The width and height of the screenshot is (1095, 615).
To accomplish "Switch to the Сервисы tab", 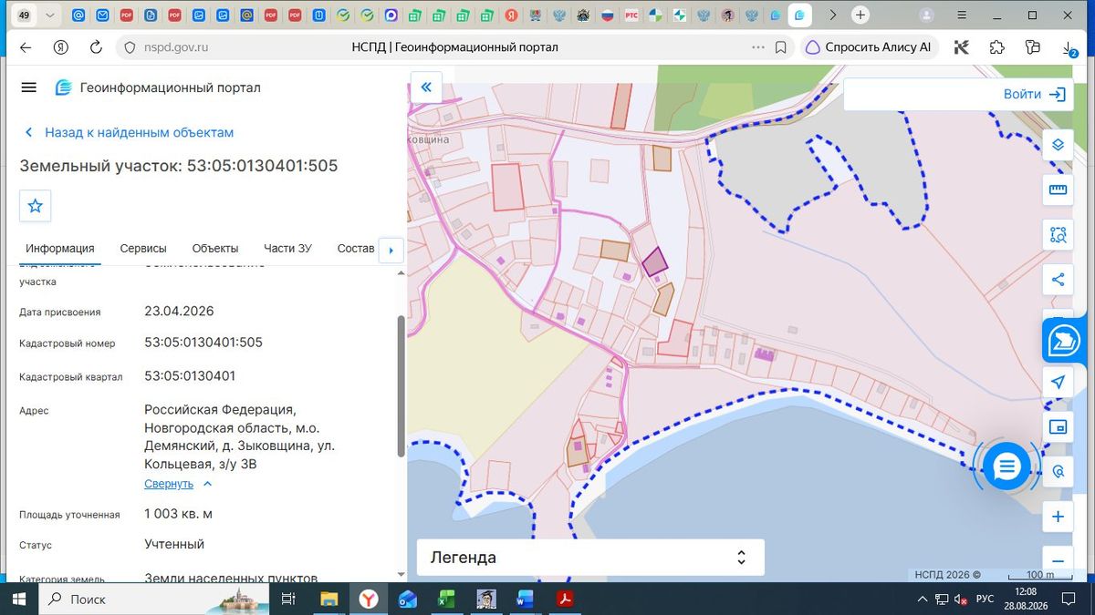I will pyautogui.click(x=143, y=249).
